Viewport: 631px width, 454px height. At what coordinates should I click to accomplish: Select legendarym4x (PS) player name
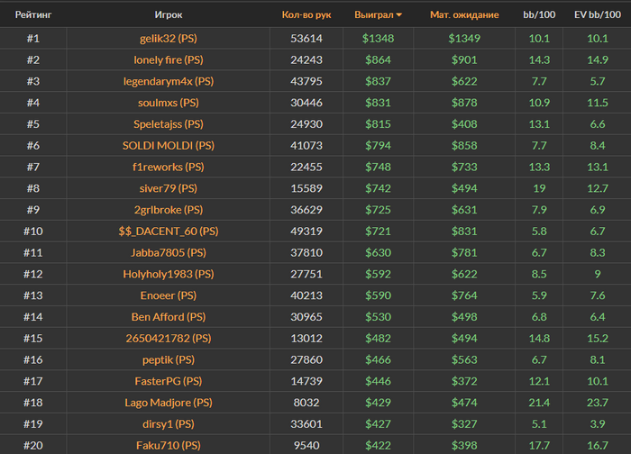click(169, 81)
